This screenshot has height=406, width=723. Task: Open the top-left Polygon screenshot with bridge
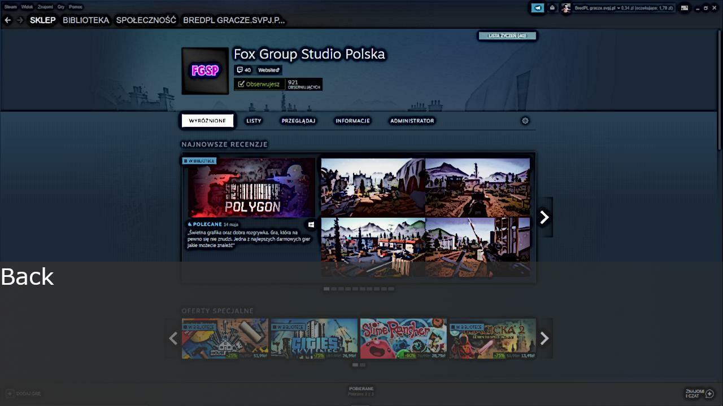[x=373, y=187]
